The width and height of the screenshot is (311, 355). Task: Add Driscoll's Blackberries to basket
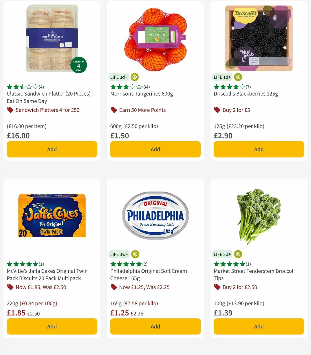[x=259, y=149]
